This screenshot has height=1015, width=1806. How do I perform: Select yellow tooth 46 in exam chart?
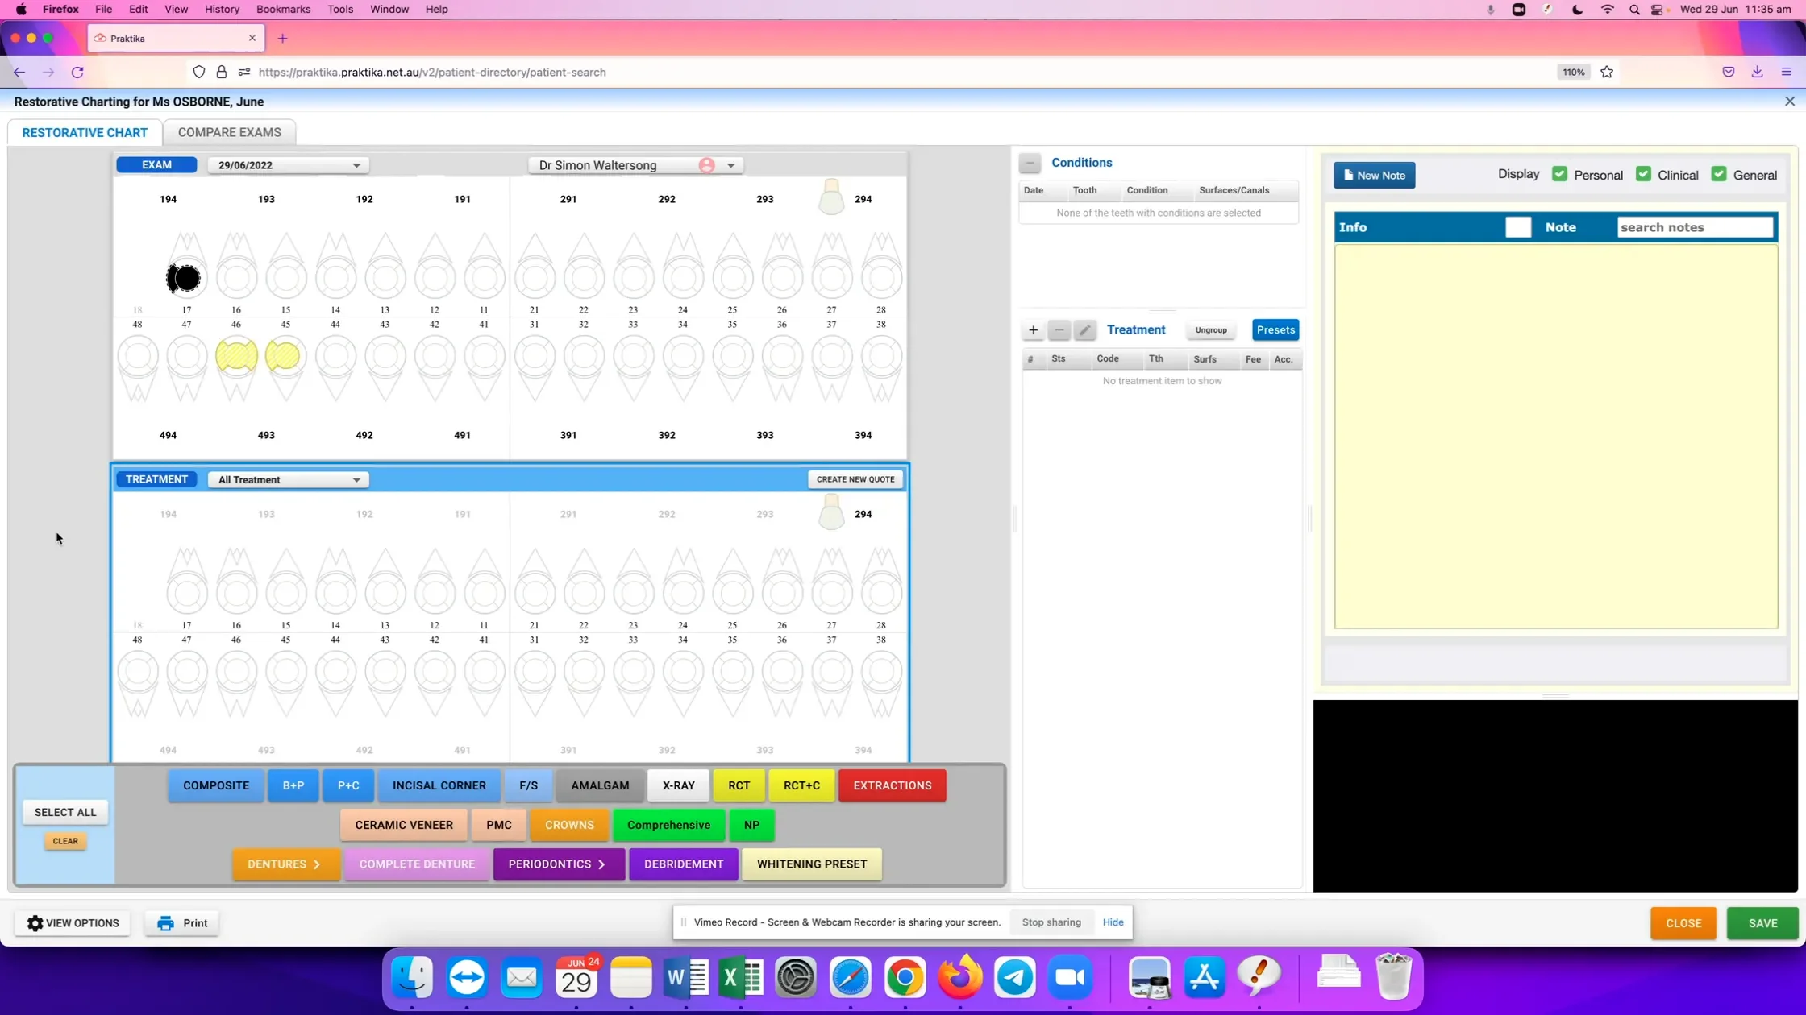coord(236,355)
